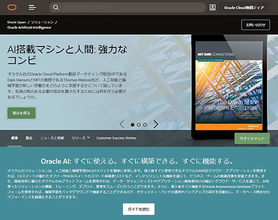Open Customer Success Stories tab
The image size is (278, 220).
point(116,138)
